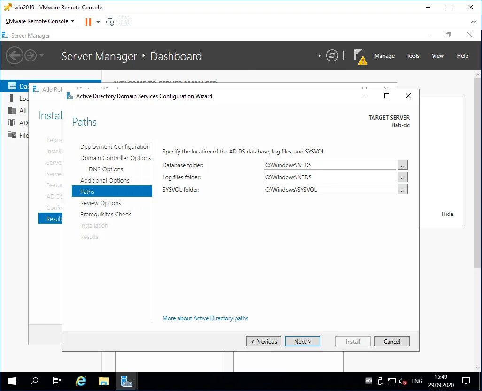Click the Log files folder path field

click(329, 177)
